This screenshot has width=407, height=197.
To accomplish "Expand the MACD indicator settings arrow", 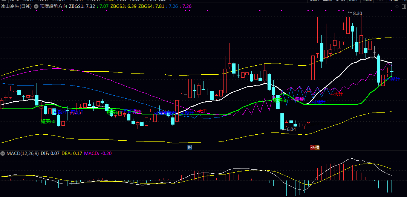I will pos(3,153).
